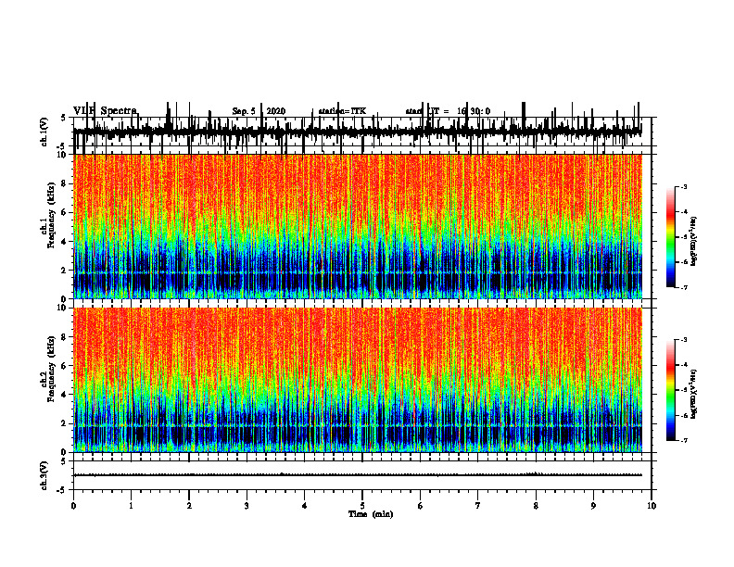
Task: Click the "-7" label on ch.2 colorbar
Action: (683, 441)
